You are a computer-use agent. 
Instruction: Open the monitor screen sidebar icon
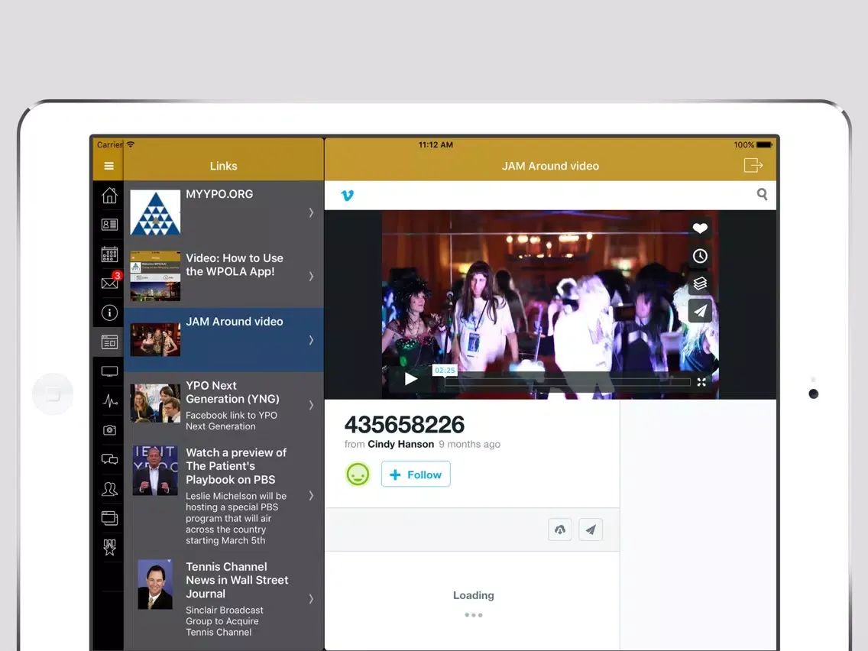pyautogui.click(x=109, y=371)
